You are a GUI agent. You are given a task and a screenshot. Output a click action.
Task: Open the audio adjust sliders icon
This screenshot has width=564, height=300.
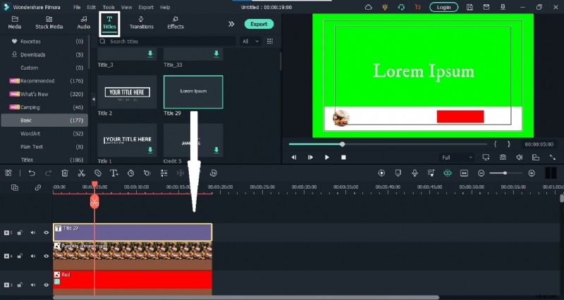(164, 173)
